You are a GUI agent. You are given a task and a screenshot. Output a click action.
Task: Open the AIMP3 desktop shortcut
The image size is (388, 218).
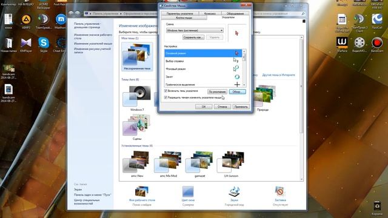click(26, 22)
